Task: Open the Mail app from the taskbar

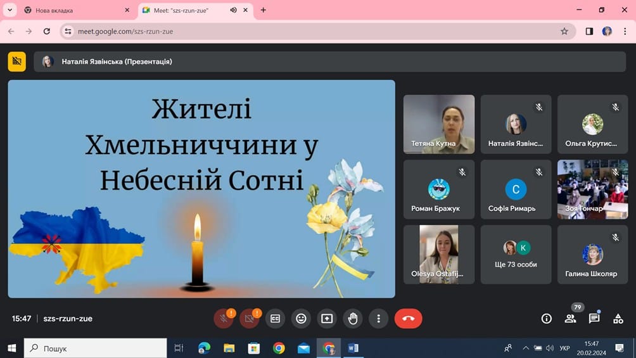Action: [x=304, y=348]
